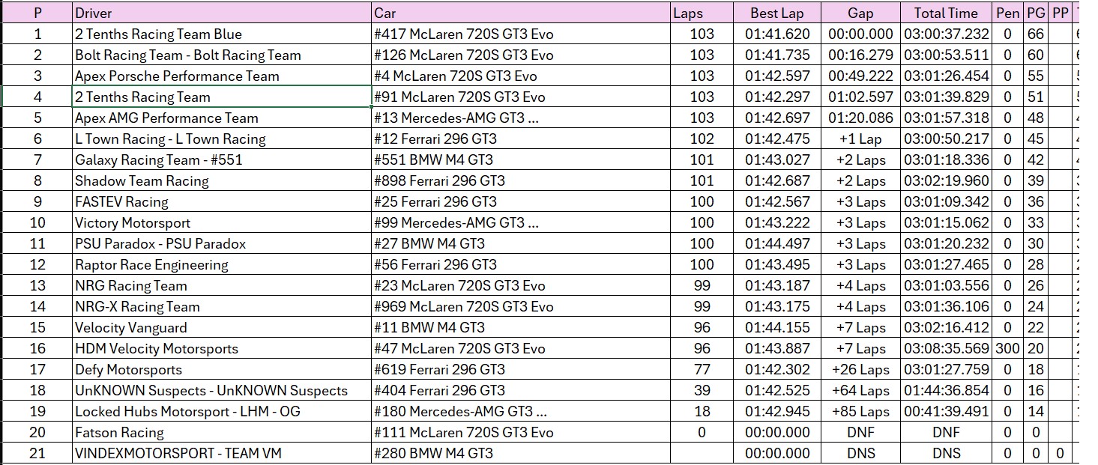Screen dimensions: 1098x465
Task: Select the Pen column header cell
Action: pos(1008,13)
